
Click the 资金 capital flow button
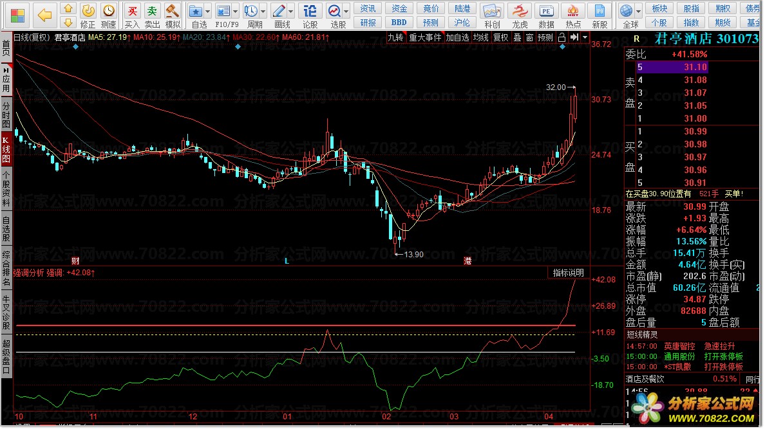pos(399,8)
